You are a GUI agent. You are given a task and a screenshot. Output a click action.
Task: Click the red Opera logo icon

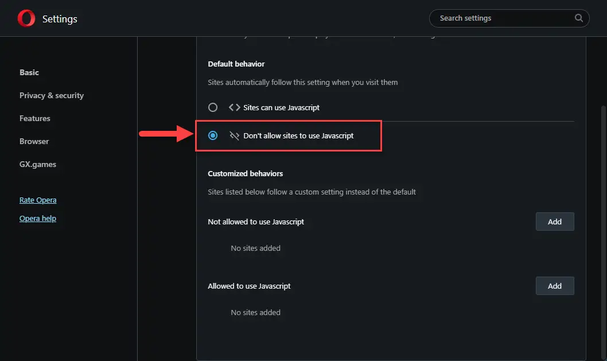tap(26, 18)
